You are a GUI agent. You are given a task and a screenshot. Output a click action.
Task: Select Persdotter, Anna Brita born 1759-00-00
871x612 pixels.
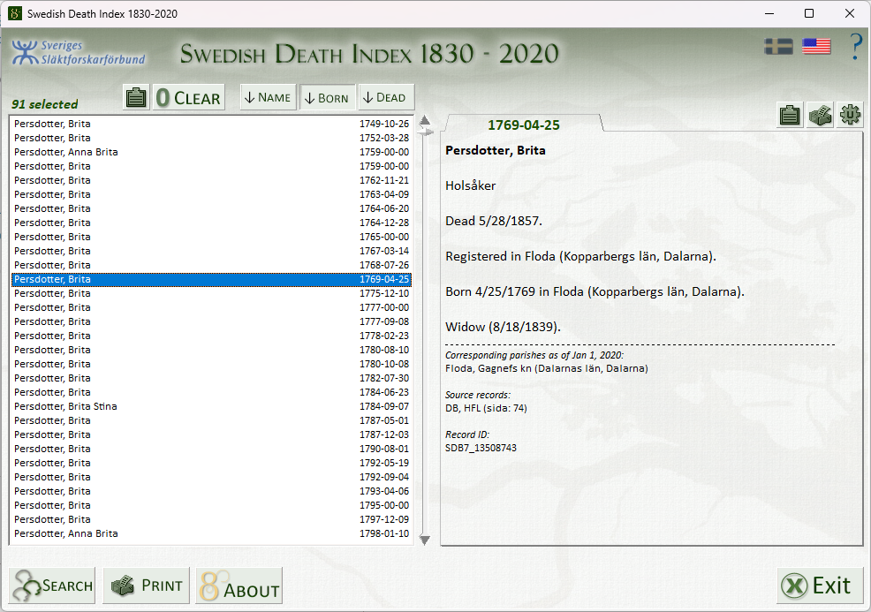click(212, 152)
